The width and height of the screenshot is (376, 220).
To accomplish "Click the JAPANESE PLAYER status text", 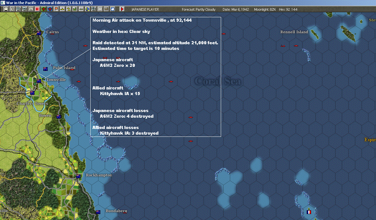I will tap(145, 9).
